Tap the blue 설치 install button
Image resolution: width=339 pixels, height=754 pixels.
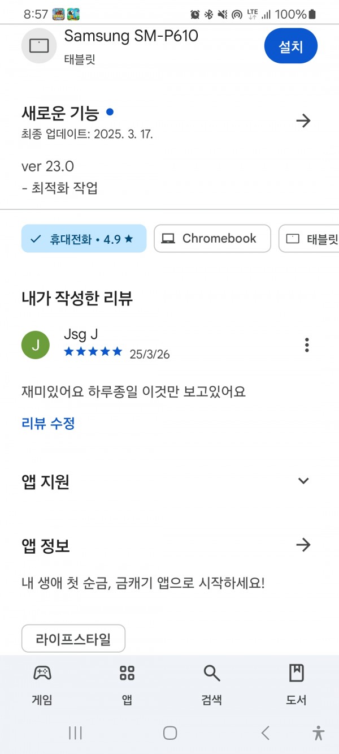coord(290,46)
